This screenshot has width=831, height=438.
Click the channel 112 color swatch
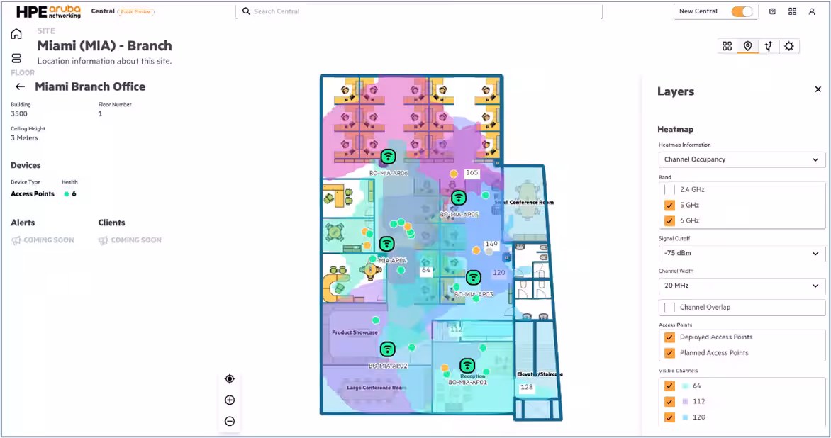(x=685, y=401)
